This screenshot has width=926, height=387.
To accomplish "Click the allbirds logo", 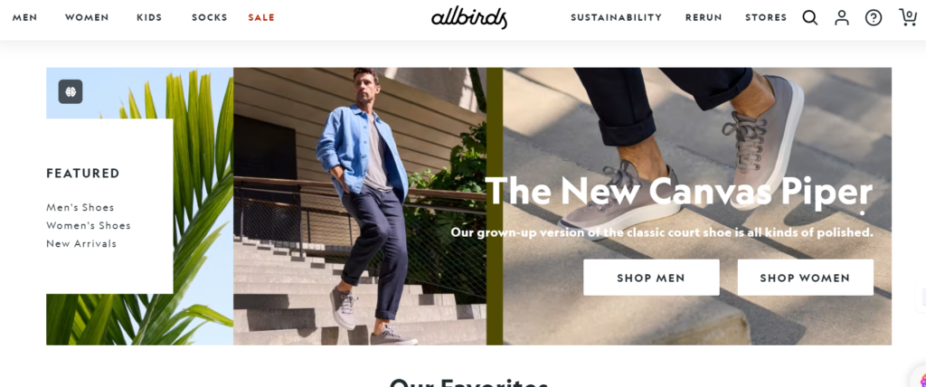I will (469, 18).
